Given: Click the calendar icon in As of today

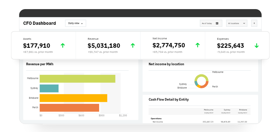Looking at the screenshot, I should [217, 23].
